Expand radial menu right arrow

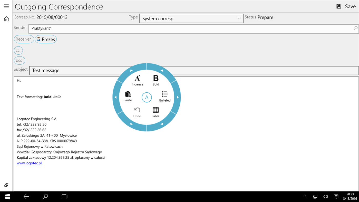coord(178,97)
